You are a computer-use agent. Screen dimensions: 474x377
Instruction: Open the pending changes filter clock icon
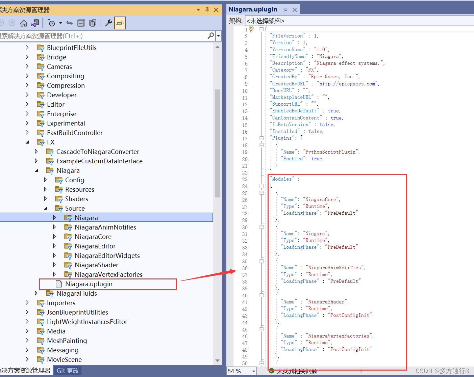click(x=51, y=23)
